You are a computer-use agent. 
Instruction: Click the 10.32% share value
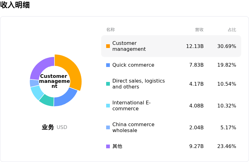pyautogui.click(x=227, y=106)
